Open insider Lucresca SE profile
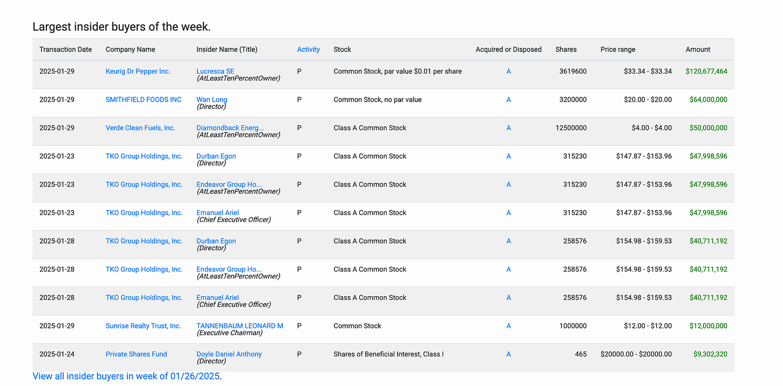This screenshot has height=386, width=783. 215,72
